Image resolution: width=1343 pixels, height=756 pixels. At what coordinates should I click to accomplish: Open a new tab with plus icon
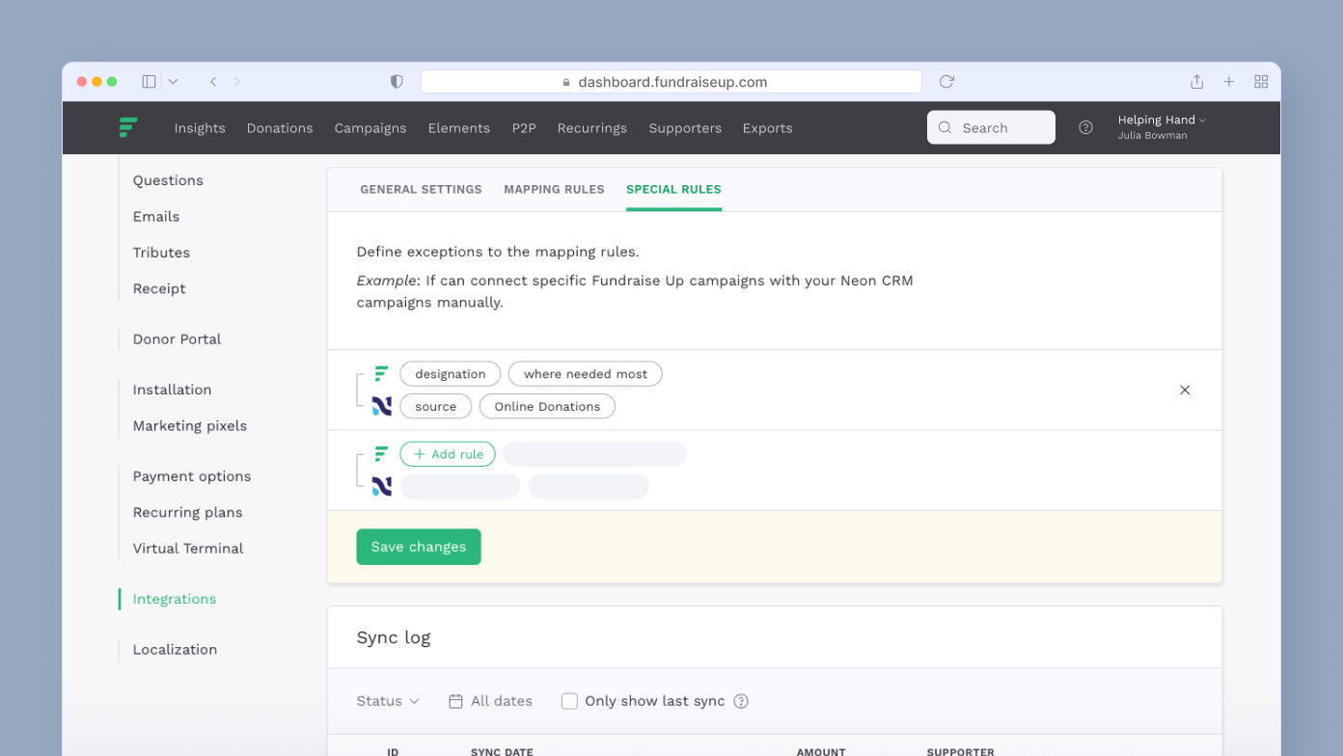point(1229,82)
